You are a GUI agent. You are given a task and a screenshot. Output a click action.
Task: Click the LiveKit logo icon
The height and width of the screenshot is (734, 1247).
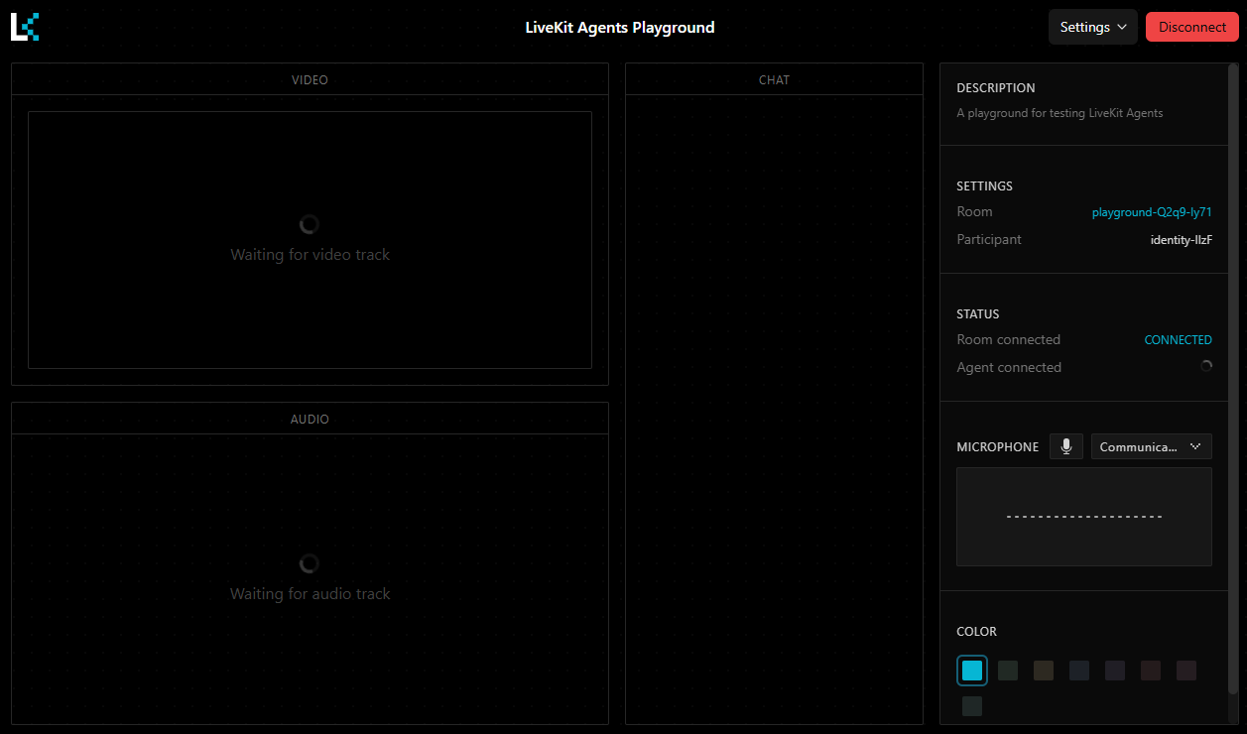25,27
